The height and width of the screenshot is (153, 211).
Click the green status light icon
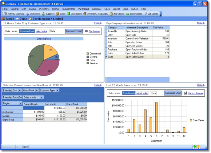[195, 147]
